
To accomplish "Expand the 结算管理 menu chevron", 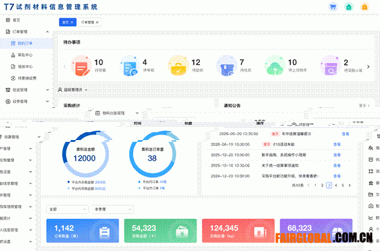I will pos(39,137).
